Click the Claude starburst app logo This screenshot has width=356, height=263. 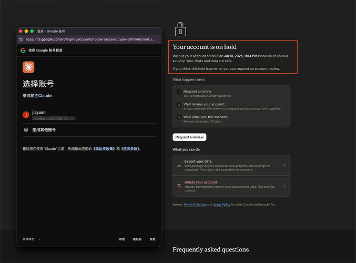point(28,67)
